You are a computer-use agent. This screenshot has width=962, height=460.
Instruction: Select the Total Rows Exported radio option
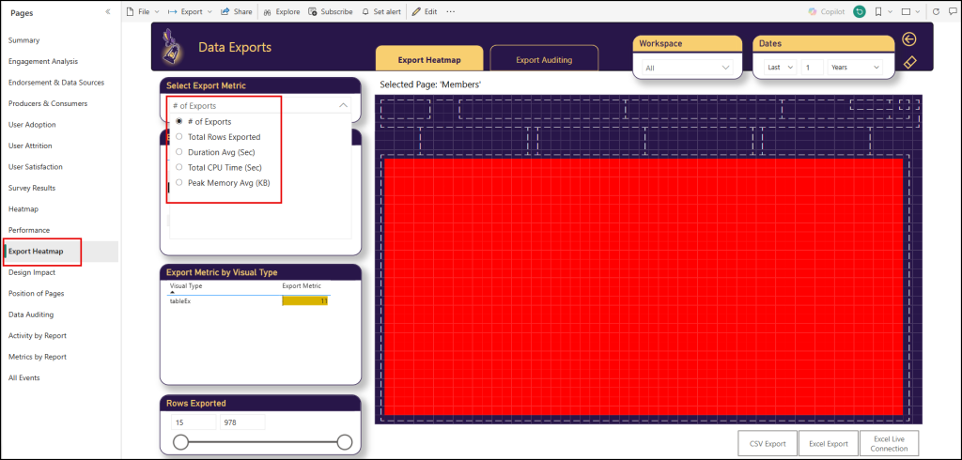click(x=179, y=137)
